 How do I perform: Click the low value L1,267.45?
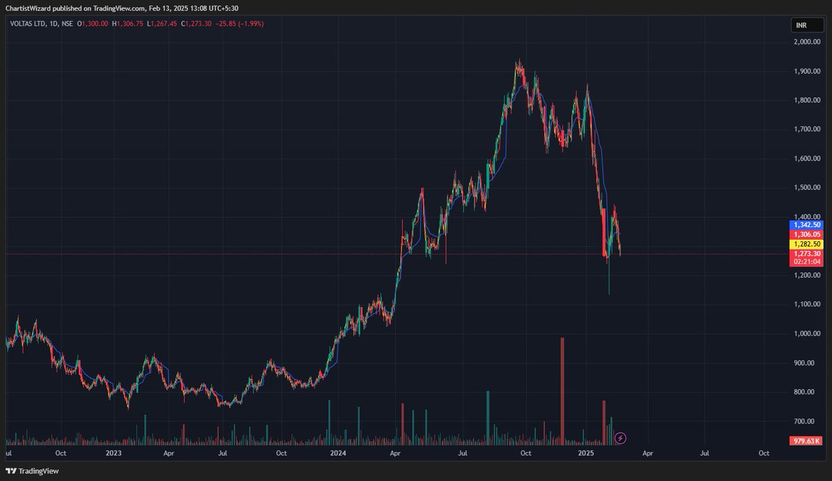(162, 24)
